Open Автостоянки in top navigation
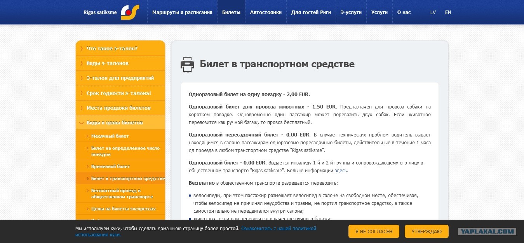524x243 pixels. [266, 12]
